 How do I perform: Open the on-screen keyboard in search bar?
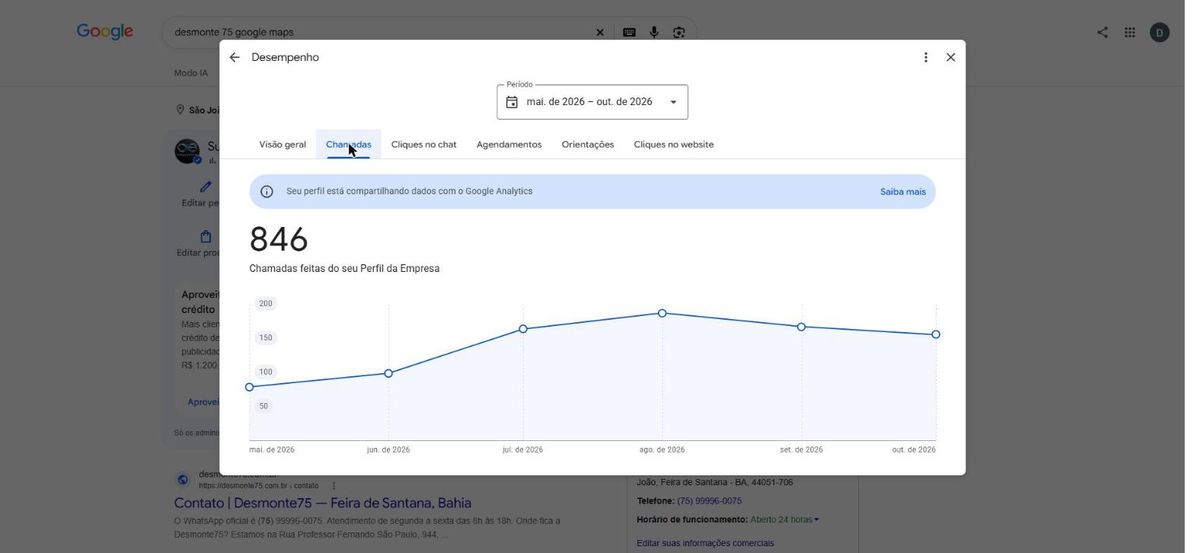(x=629, y=32)
